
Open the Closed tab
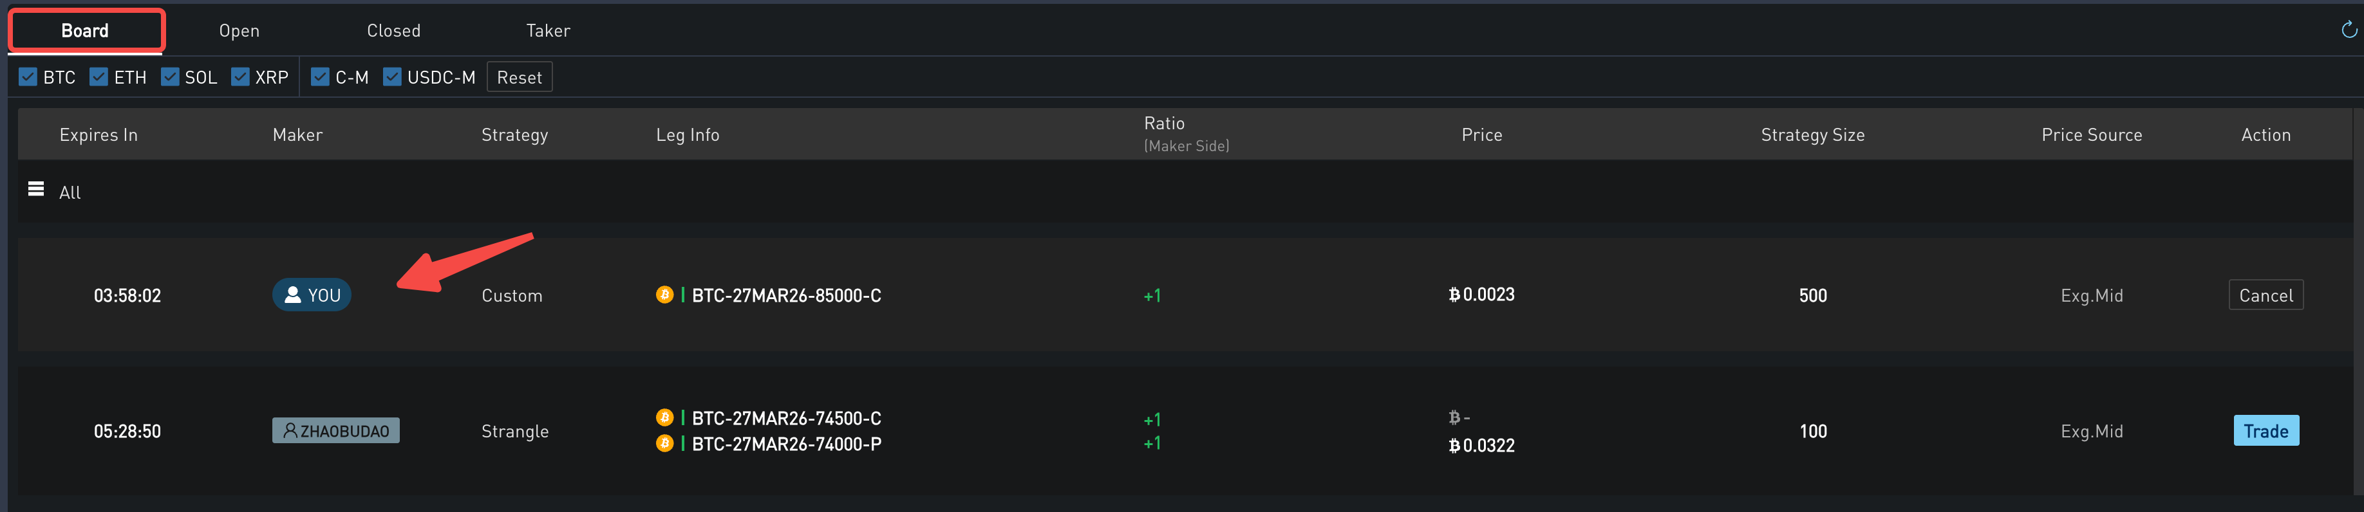(x=394, y=32)
